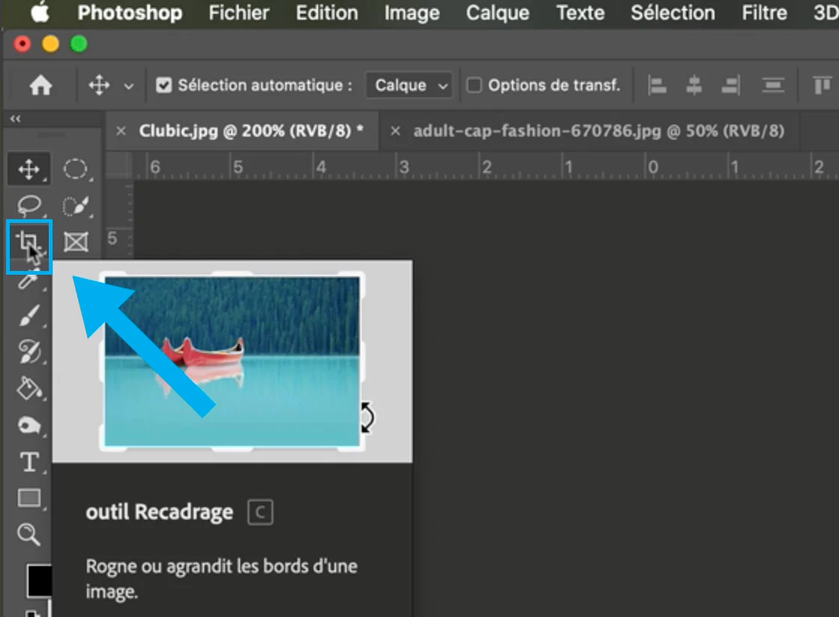Select the Move tool in the toolbox
Screen dimensions: 839x617
pos(29,169)
